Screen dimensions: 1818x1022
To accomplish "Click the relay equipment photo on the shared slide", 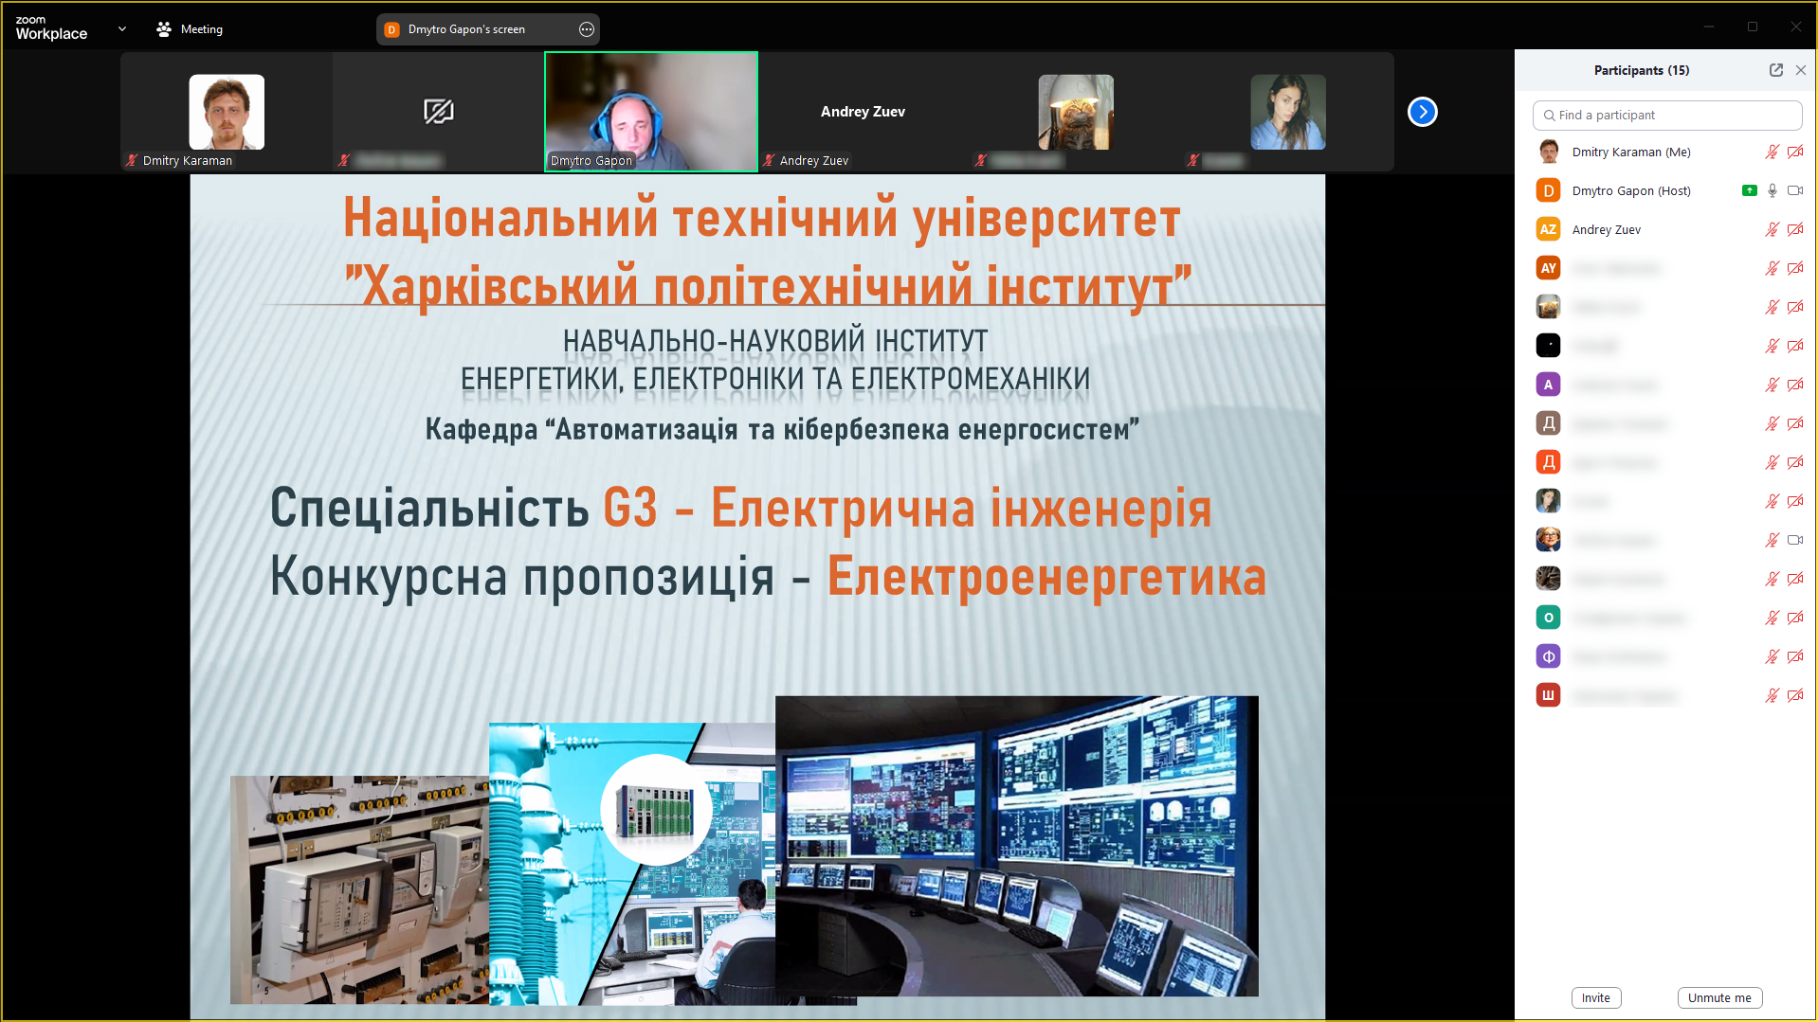I will point(360,889).
